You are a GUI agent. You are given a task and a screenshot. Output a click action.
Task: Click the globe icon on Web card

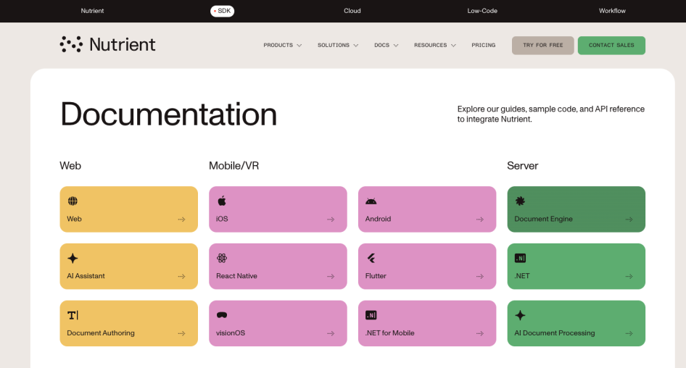pos(73,201)
